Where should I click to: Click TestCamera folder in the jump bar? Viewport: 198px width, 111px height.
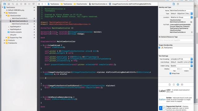click(66, 4)
